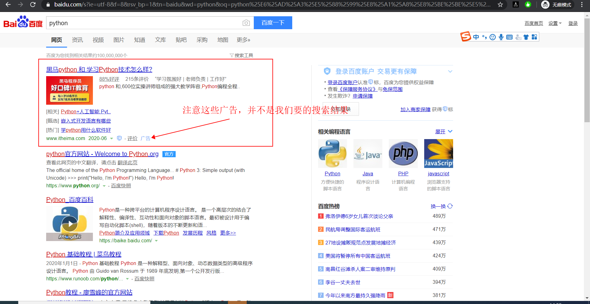
Task: Go back to the previous page
Action: pos(8,5)
